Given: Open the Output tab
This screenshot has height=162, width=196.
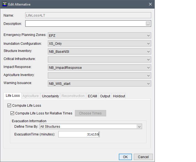Looking at the screenshot, I should point(105,96).
